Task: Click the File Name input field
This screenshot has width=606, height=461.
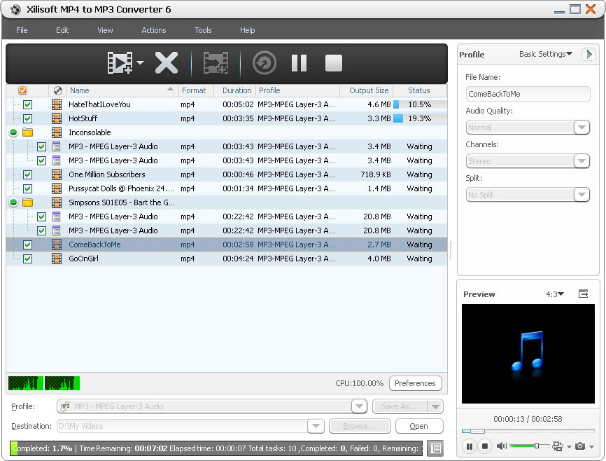Action: click(x=528, y=93)
